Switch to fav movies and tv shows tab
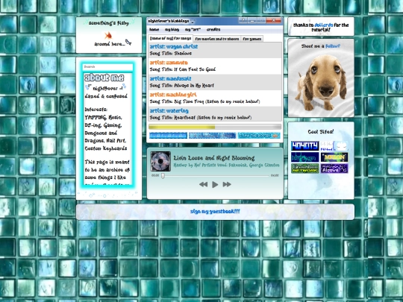403x302 pixels. pyautogui.click(x=217, y=39)
